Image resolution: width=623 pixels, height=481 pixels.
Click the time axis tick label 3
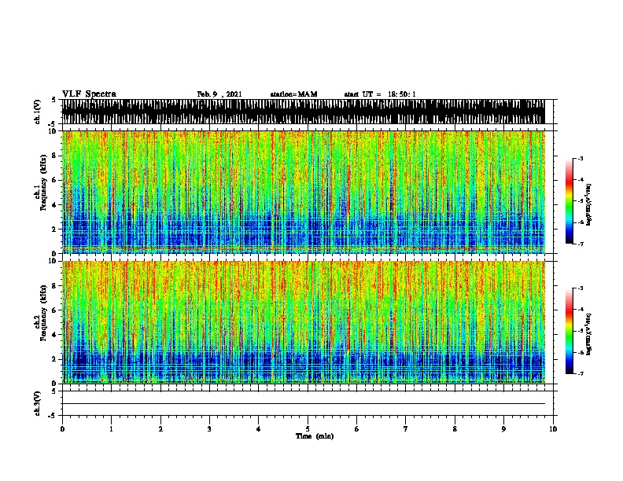tap(209, 429)
